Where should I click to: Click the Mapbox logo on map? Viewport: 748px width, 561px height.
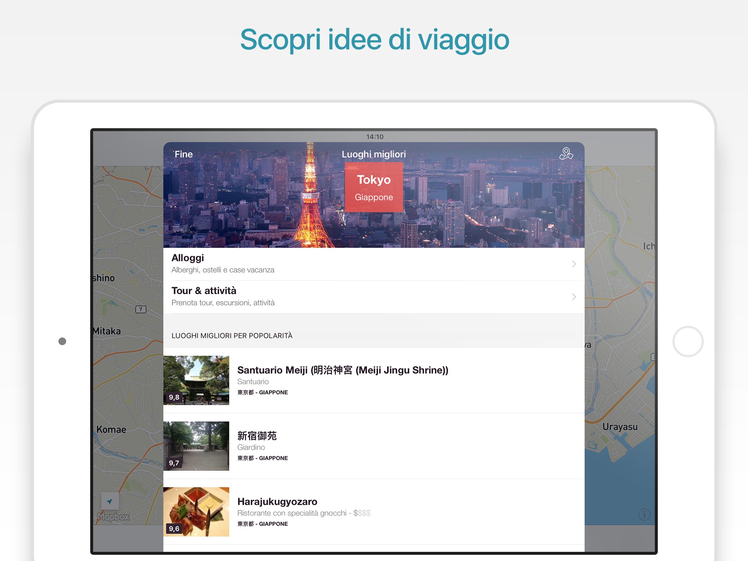pyautogui.click(x=114, y=517)
